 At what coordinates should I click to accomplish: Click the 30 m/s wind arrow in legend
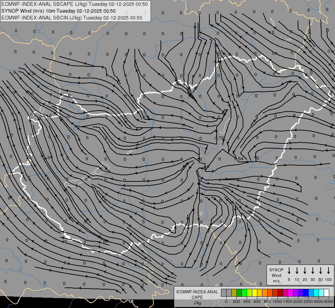click(x=313, y=271)
